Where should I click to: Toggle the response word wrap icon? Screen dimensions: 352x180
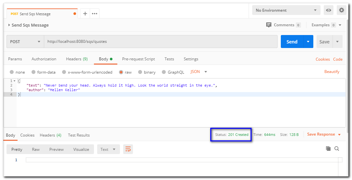(128, 149)
